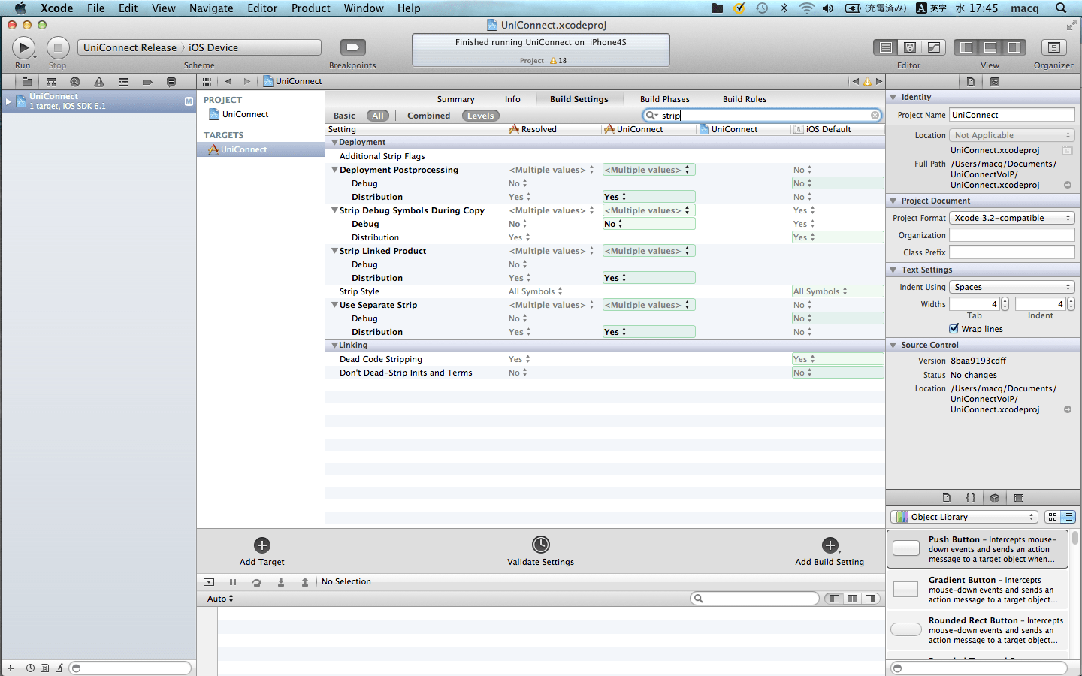
Task: Open the Search navigator magnifier icon
Action: coord(75,81)
